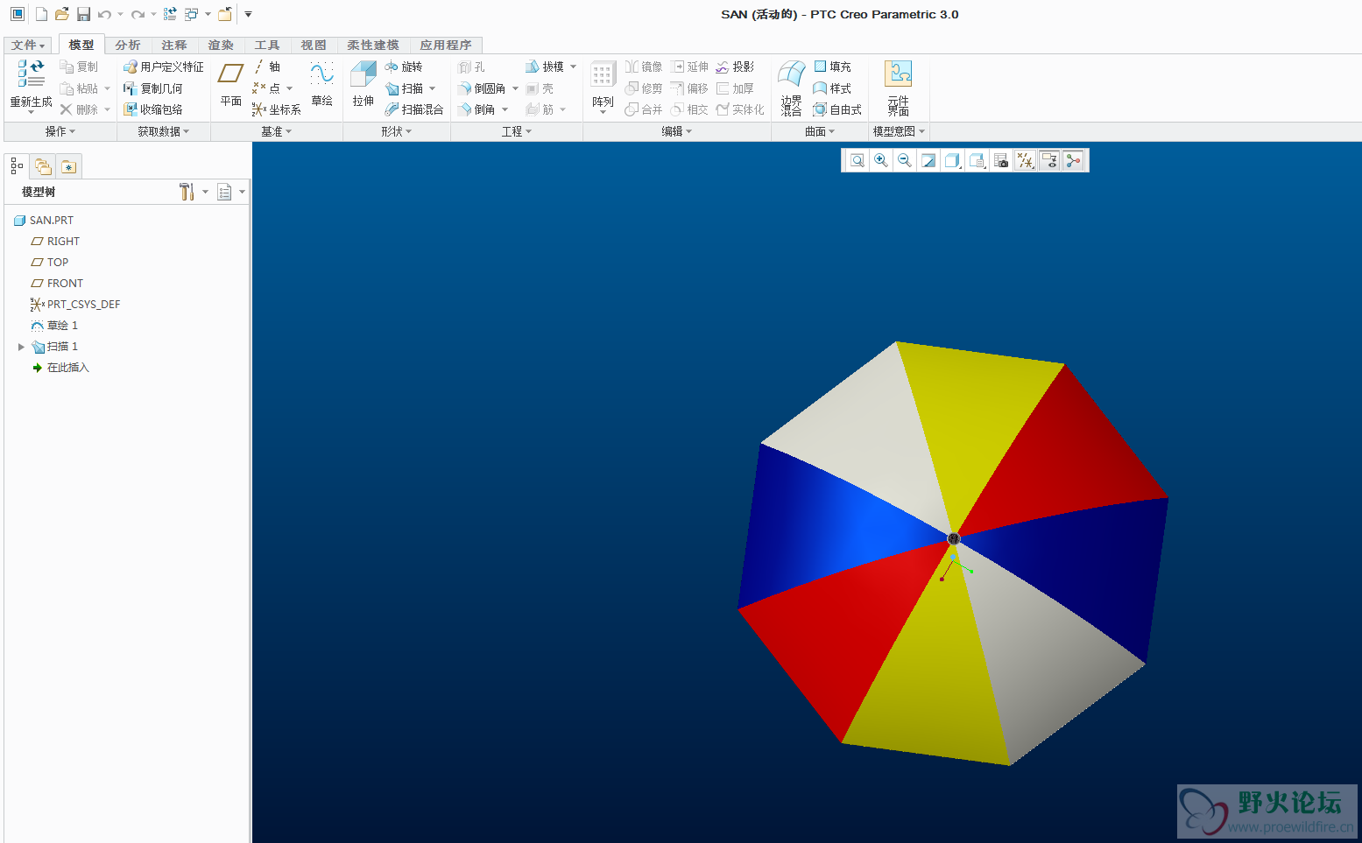Click zoom out icon in graphics toolbar
This screenshot has height=843, width=1362.
pos(905,160)
